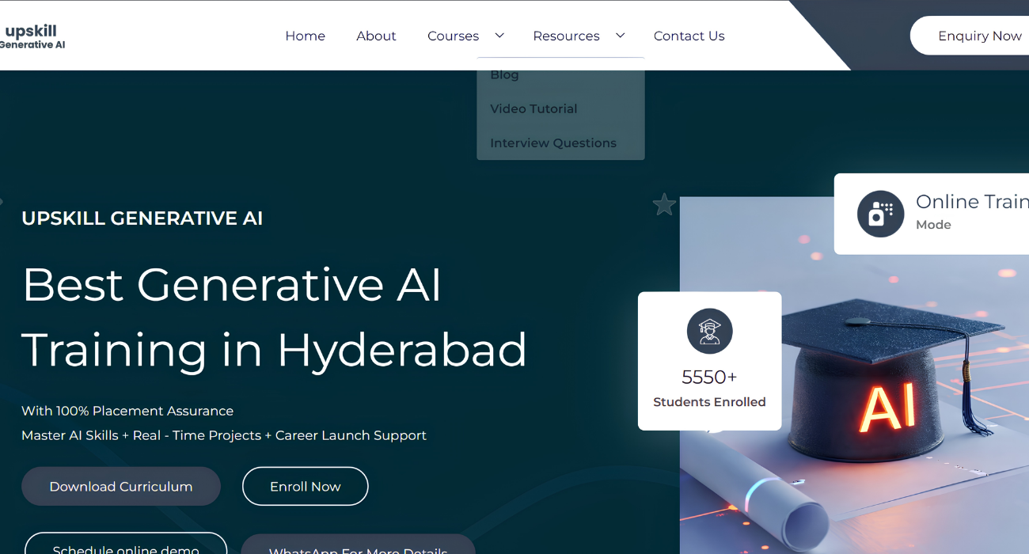
Task: Open the Resources menu item
Action: tap(566, 36)
